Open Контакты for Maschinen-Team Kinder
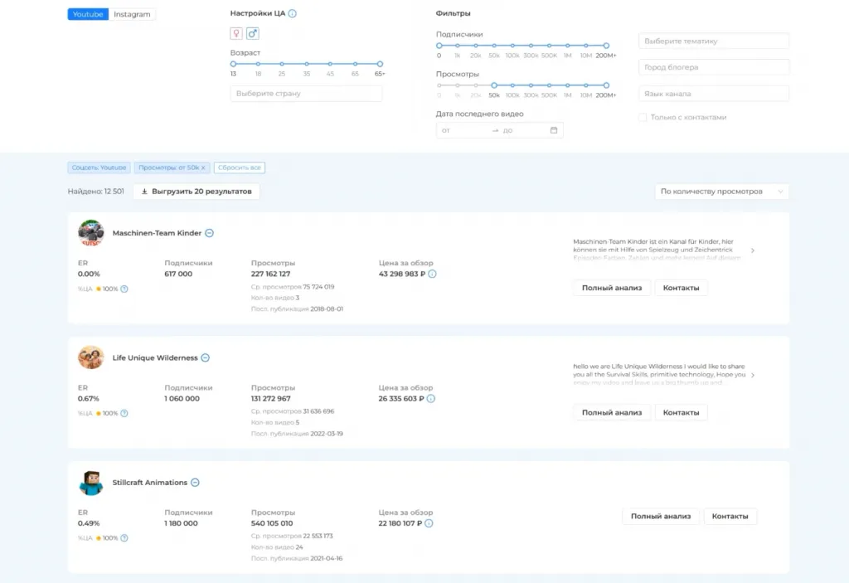Viewport: 849px width, 583px height. [x=682, y=288]
